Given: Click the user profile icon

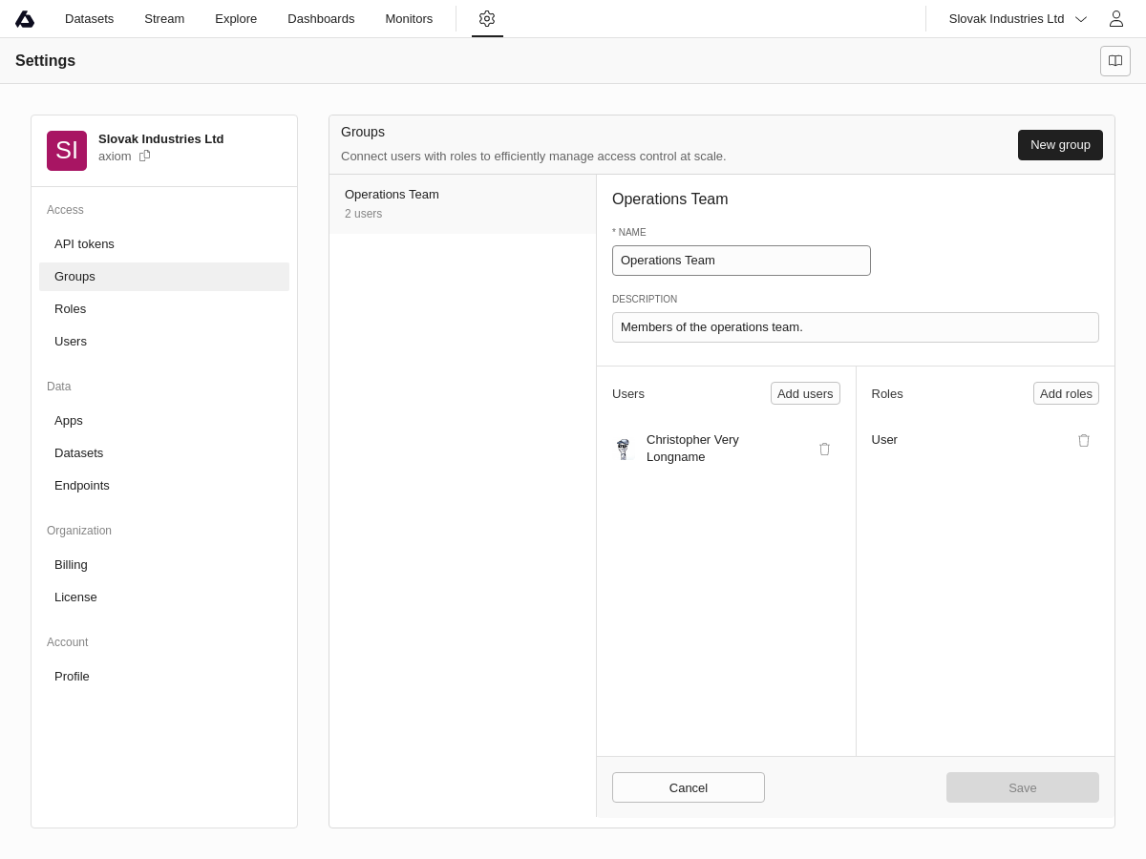Looking at the screenshot, I should pyautogui.click(x=1115, y=19).
